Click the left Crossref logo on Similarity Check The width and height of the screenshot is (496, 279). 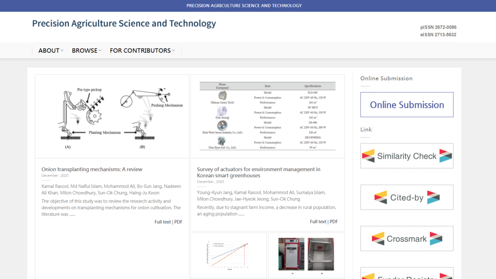368,156
